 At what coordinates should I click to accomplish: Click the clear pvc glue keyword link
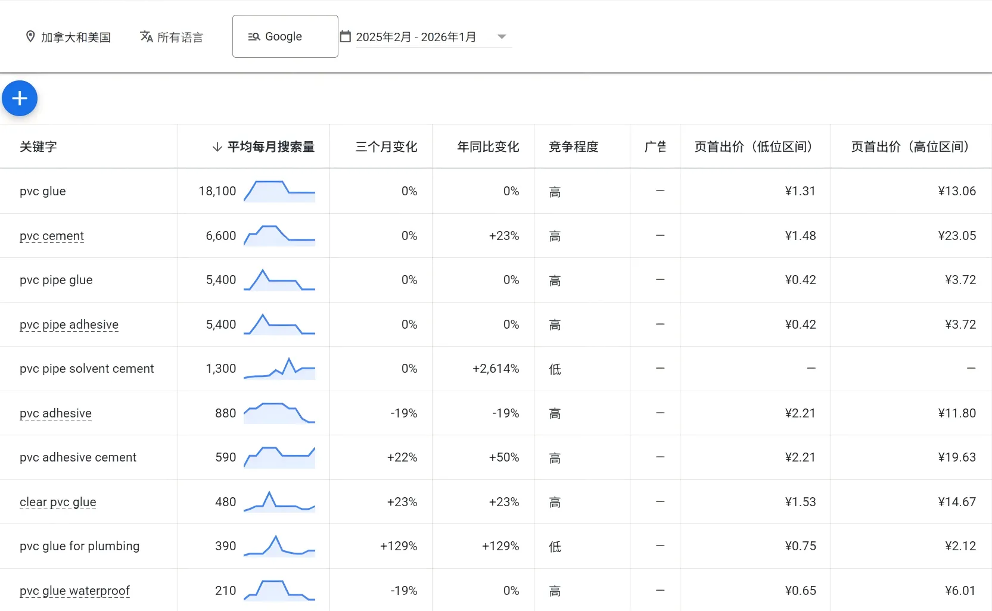click(x=58, y=502)
